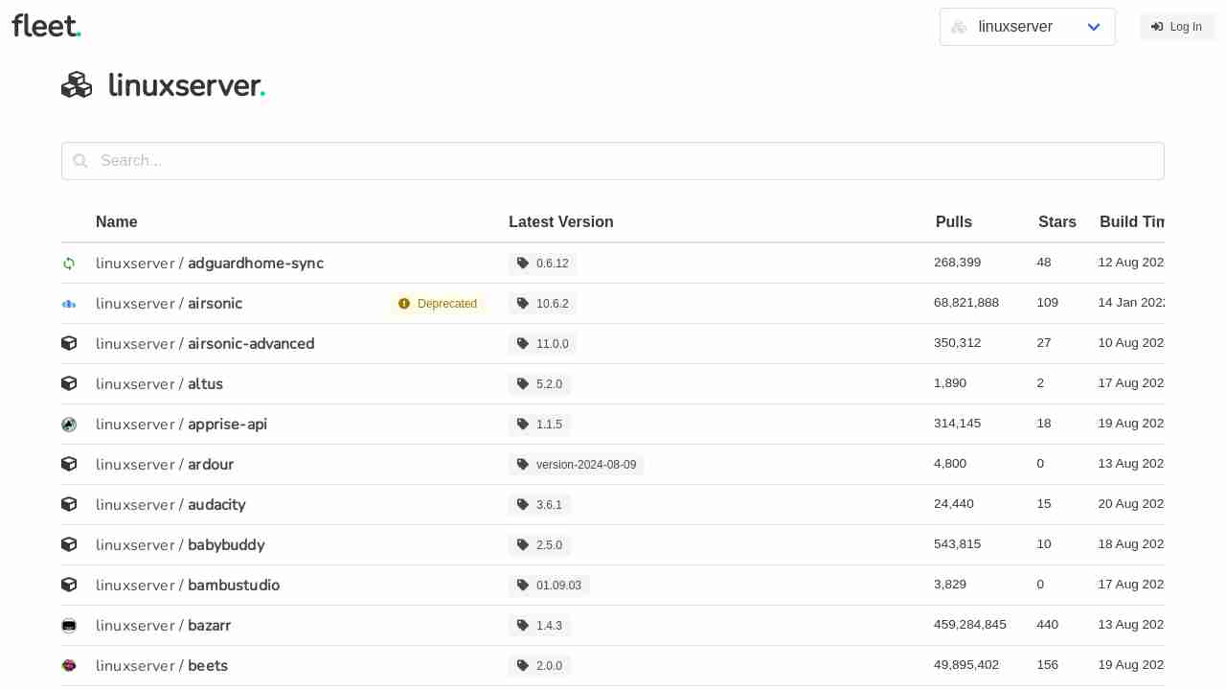Select the version-2024-08-09 tag for ardour

coord(577,465)
